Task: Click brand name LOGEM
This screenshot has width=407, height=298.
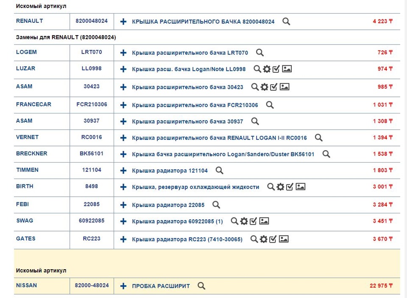Action: [26, 52]
